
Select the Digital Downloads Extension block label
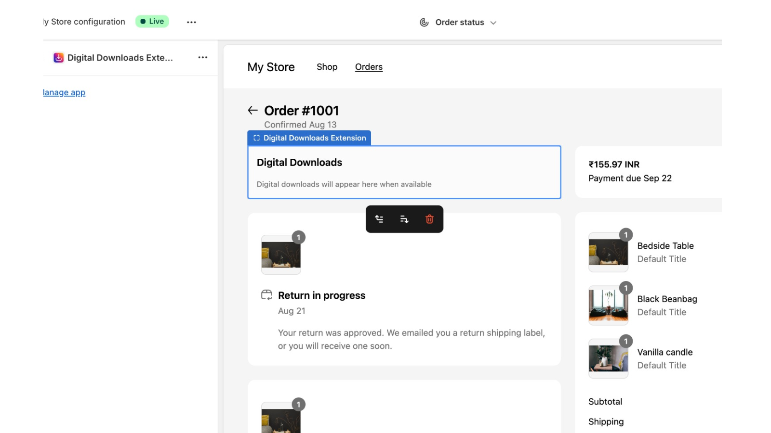coord(309,138)
